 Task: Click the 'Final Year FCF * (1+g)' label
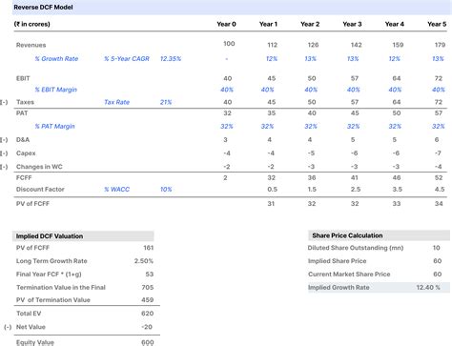(x=49, y=275)
